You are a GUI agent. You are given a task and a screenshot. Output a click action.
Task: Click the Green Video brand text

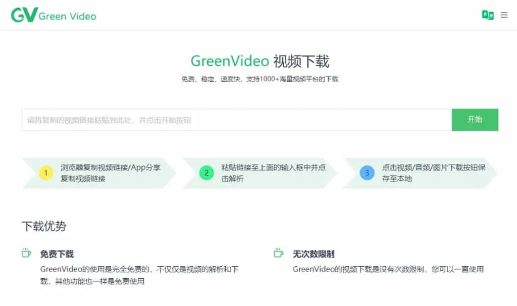pyautogui.click(x=67, y=16)
